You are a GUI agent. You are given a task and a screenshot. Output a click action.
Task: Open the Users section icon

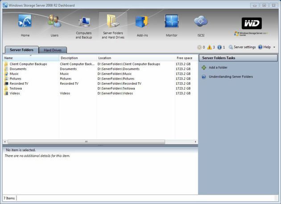pyautogui.click(x=54, y=21)
